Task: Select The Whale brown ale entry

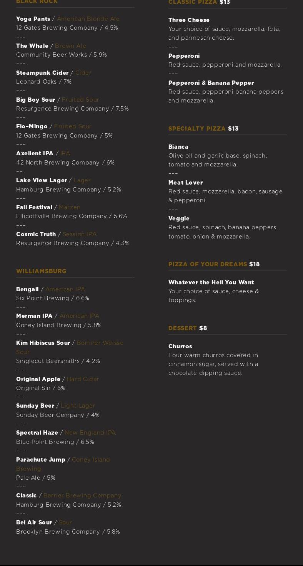Action: point(32,46)
